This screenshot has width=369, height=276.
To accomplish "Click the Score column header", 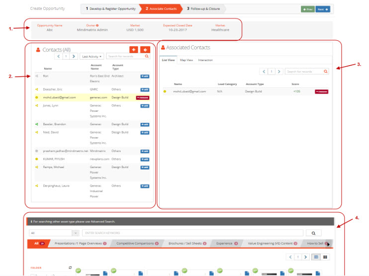I will [x=295, y=84].
